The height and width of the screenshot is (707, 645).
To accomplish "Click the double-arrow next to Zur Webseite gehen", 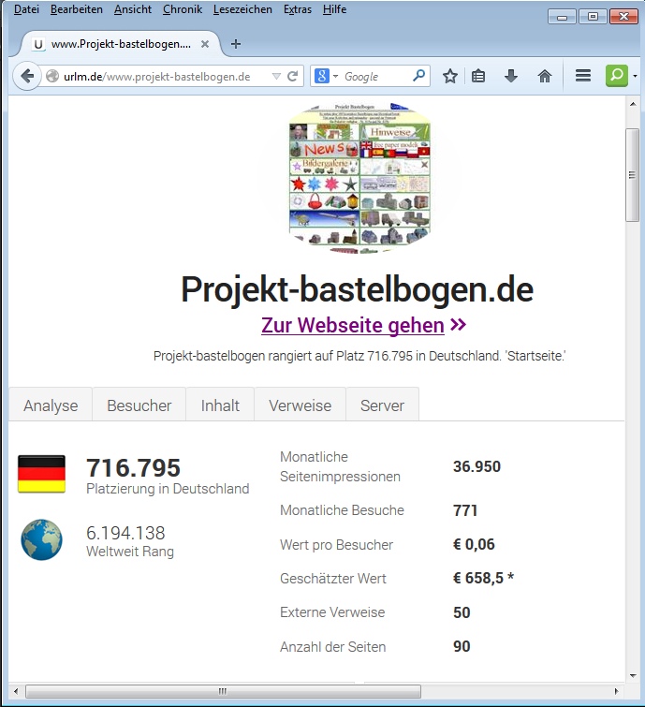I will tap(459, 324).
